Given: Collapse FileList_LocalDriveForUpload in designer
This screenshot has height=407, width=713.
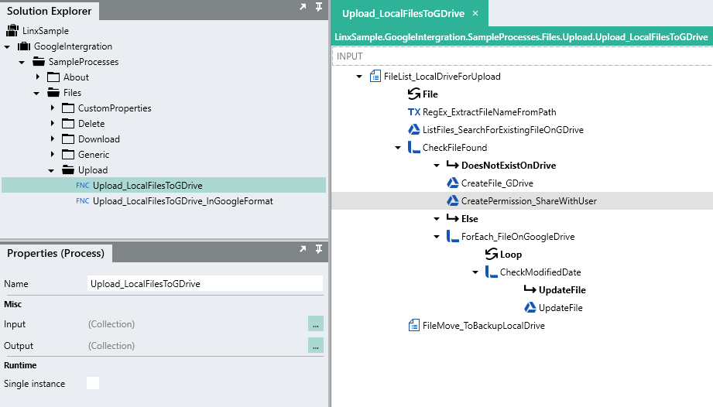Looking at the screenshot, I should (359, 77).
